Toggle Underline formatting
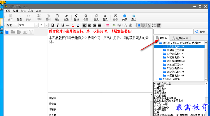 pos(63,25)
